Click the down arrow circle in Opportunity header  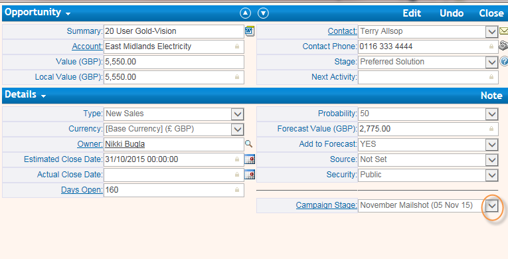263,13
